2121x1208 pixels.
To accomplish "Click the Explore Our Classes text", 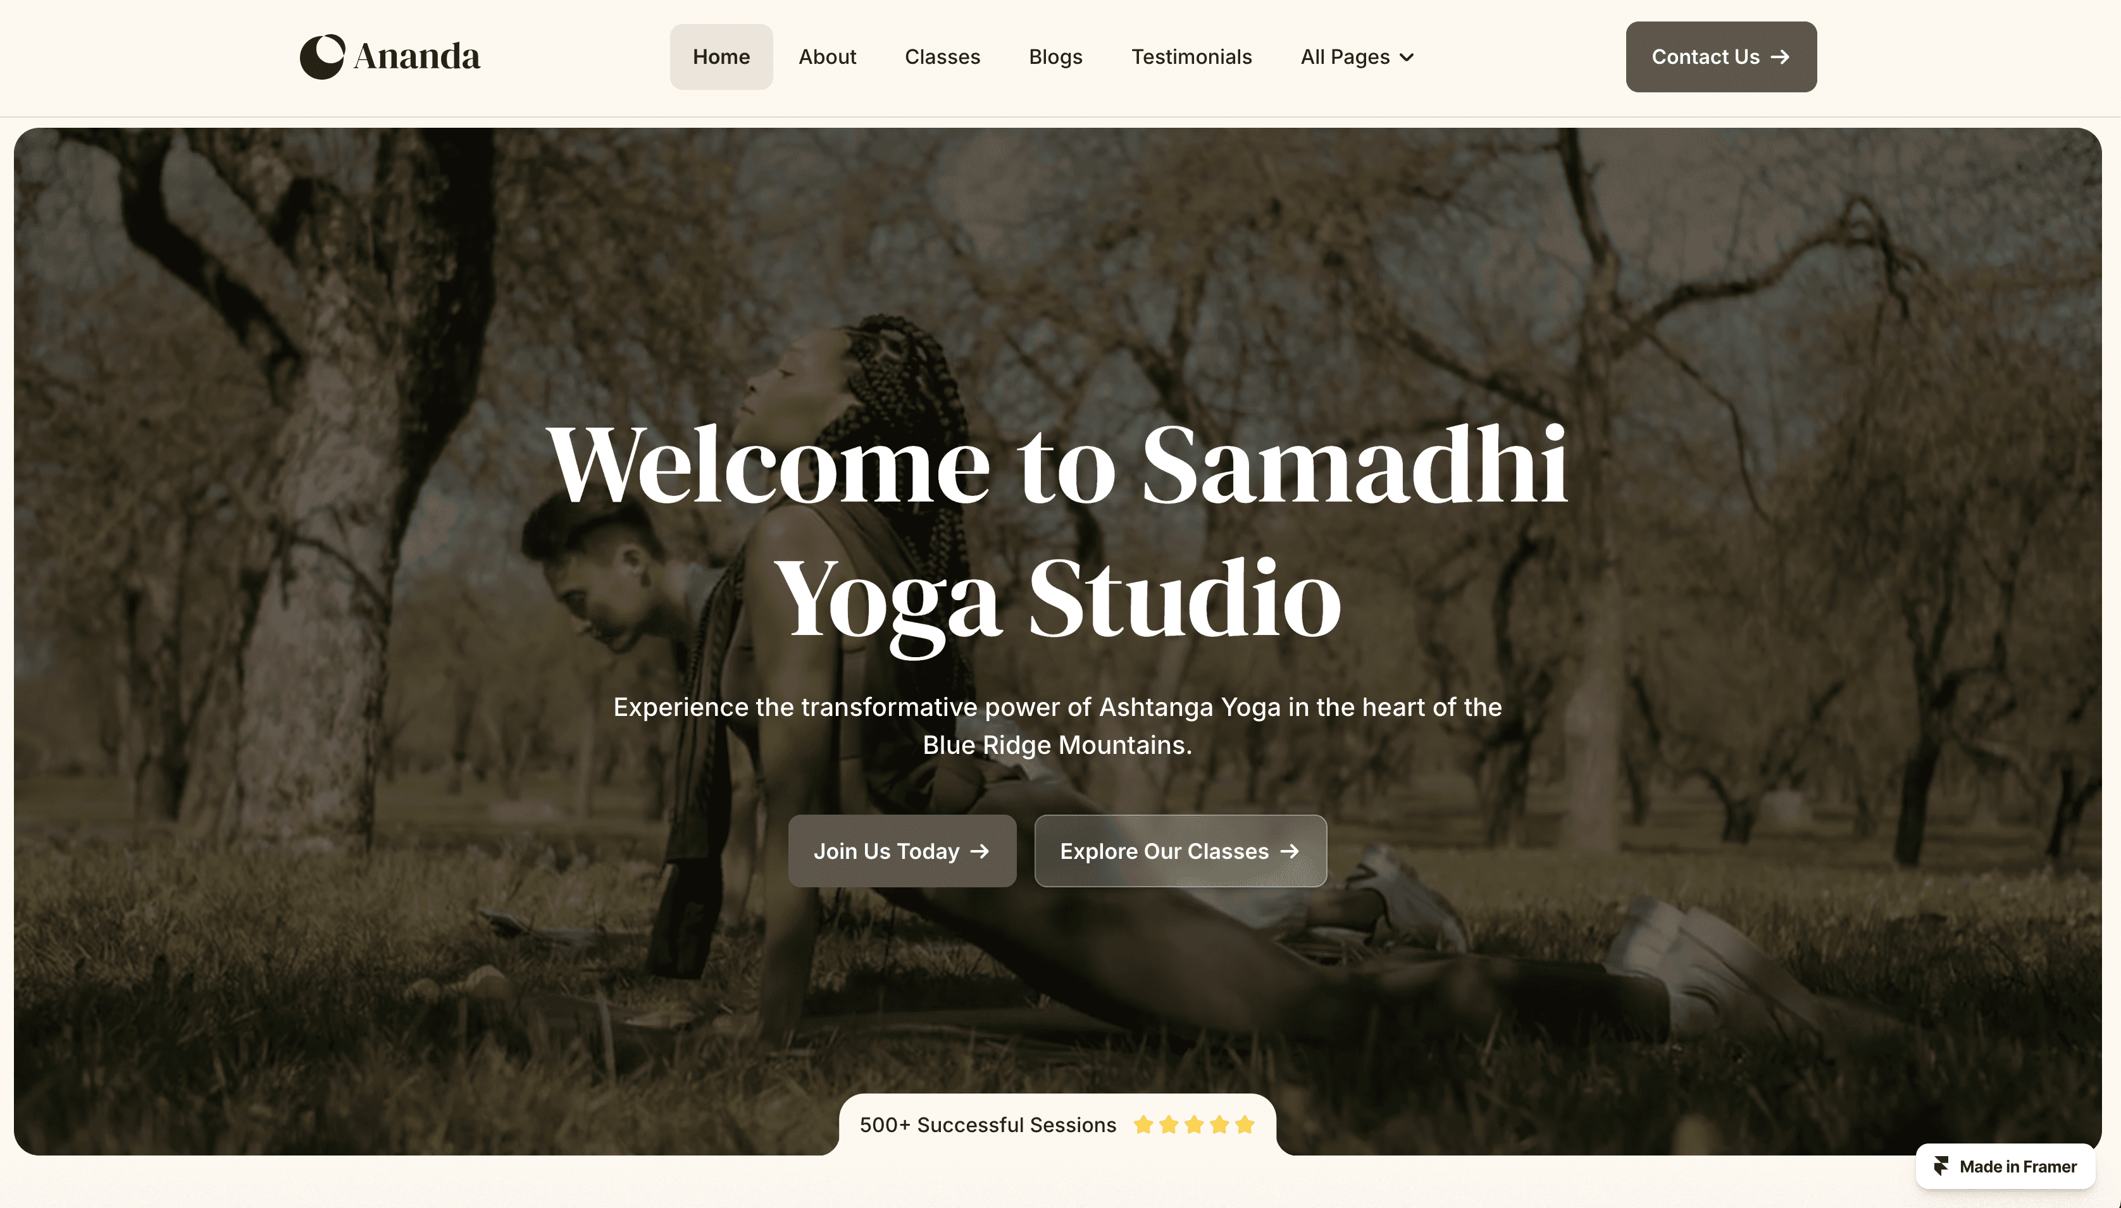I will 1164,851.
